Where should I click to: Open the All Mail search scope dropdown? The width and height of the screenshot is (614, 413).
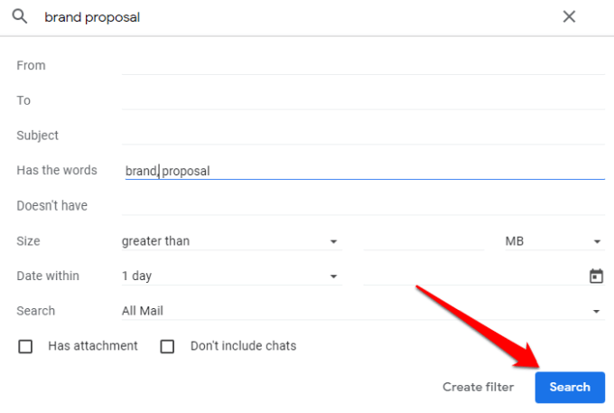point(361,311)
